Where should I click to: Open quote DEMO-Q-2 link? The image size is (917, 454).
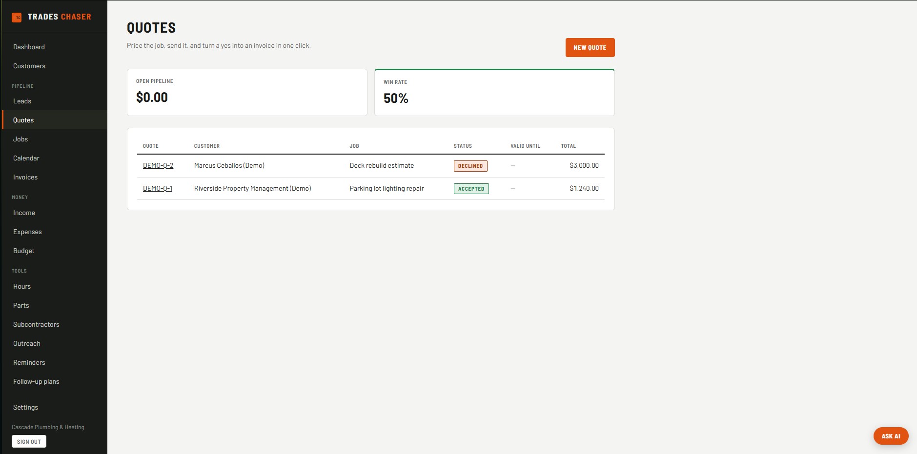(x=158, y=165)
